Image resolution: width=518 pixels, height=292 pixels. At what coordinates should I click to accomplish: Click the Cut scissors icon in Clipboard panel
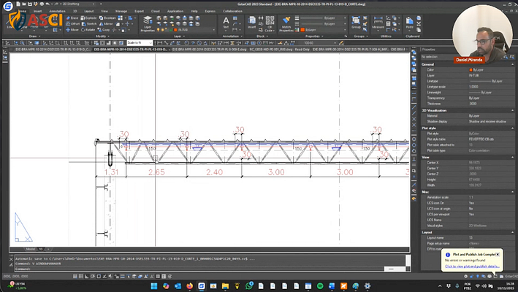(419, 24)
